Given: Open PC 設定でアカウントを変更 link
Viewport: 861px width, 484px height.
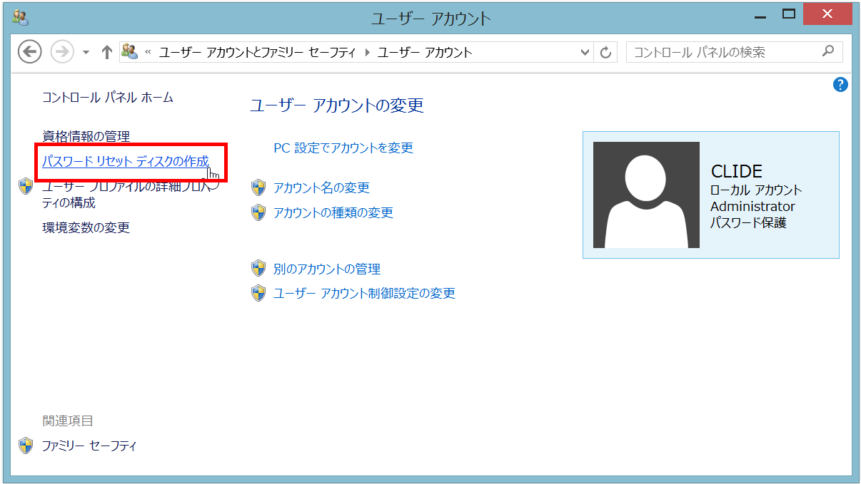Looking at the screenshot, I should pyautogui.click(x=343, y=148).
